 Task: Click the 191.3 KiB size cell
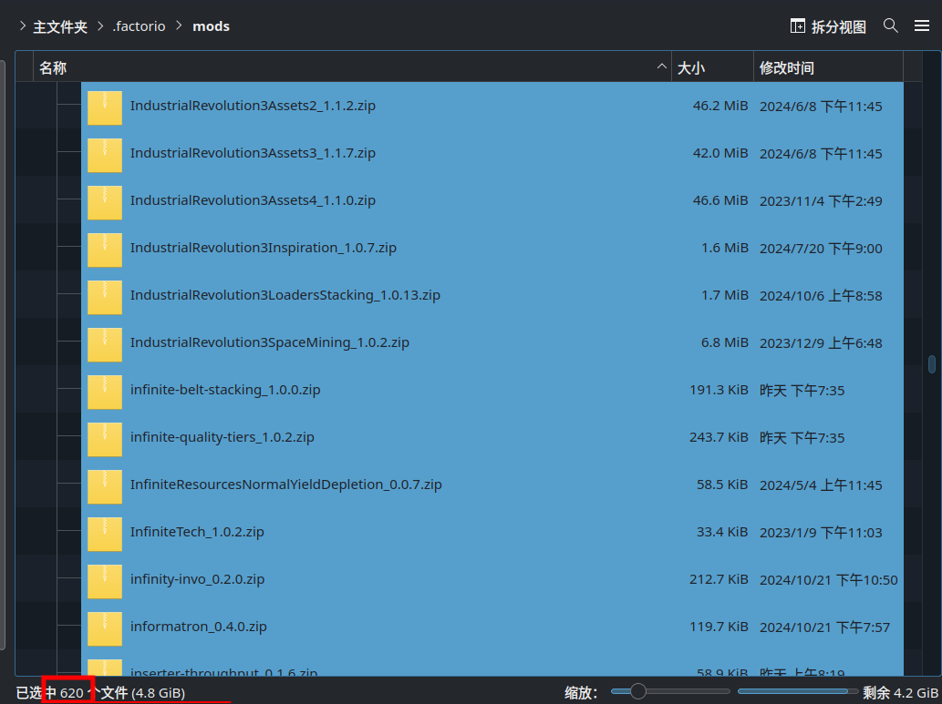(x=719, y=391)
